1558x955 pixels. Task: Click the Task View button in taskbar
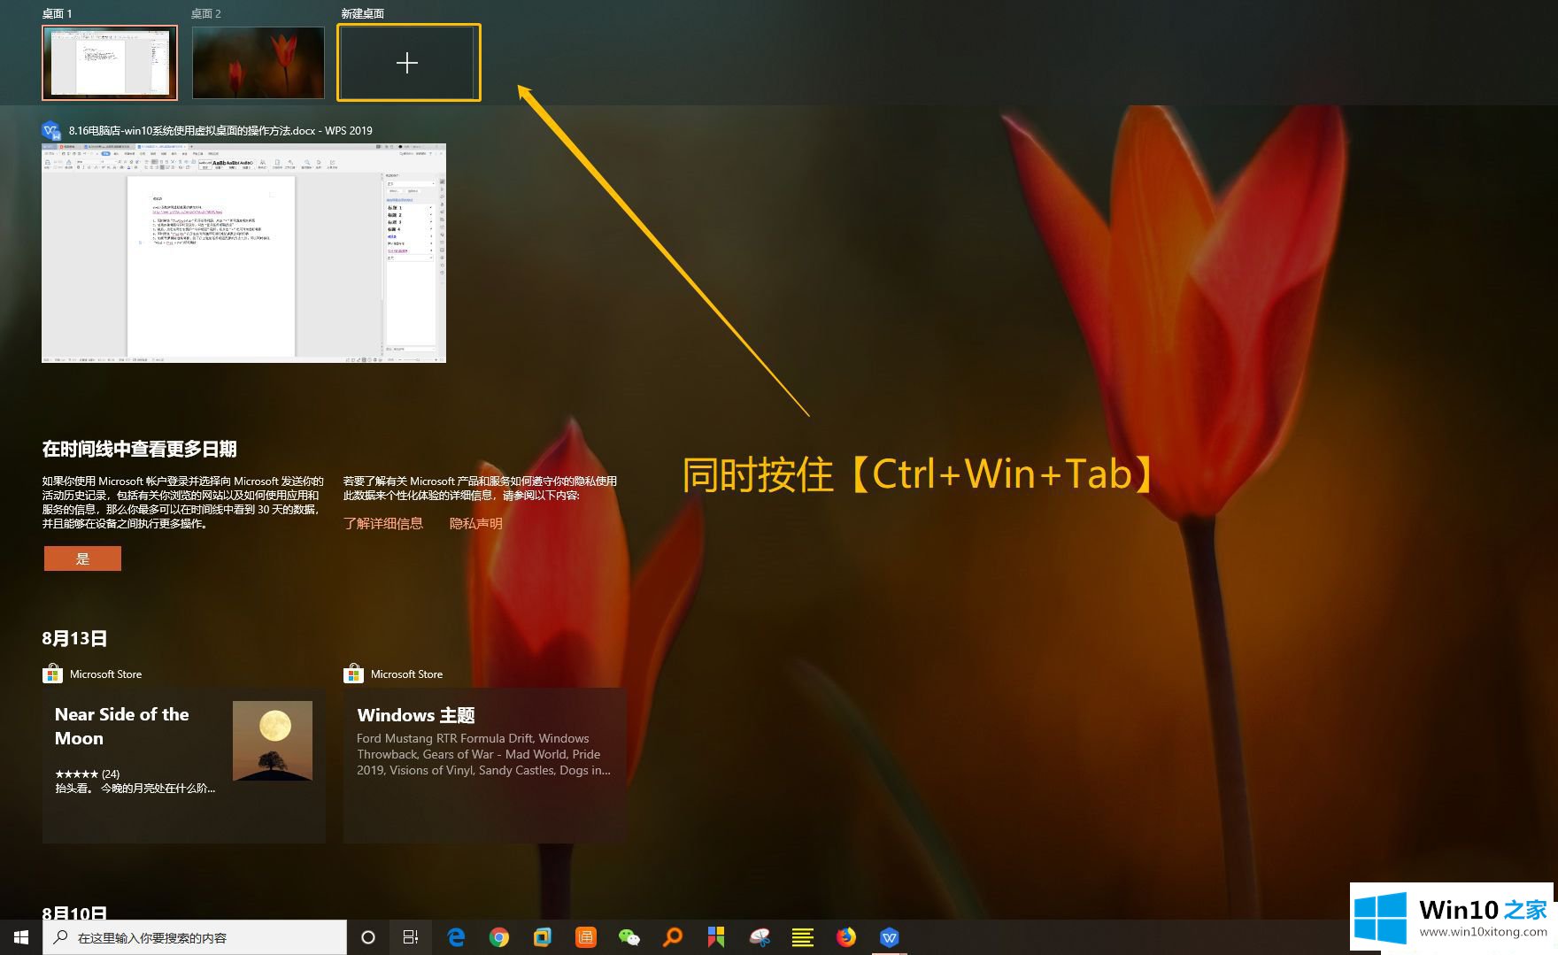click(411, 937)
